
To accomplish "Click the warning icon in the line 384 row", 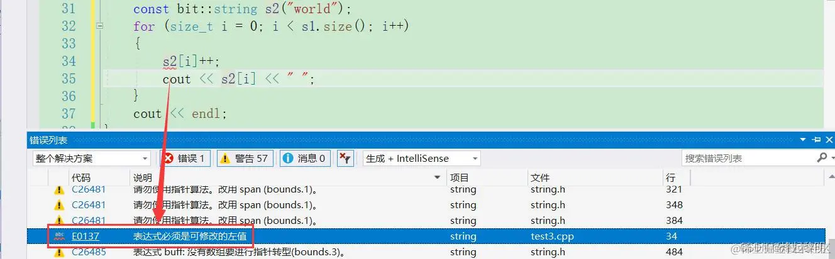I will (x=59, y=220).
